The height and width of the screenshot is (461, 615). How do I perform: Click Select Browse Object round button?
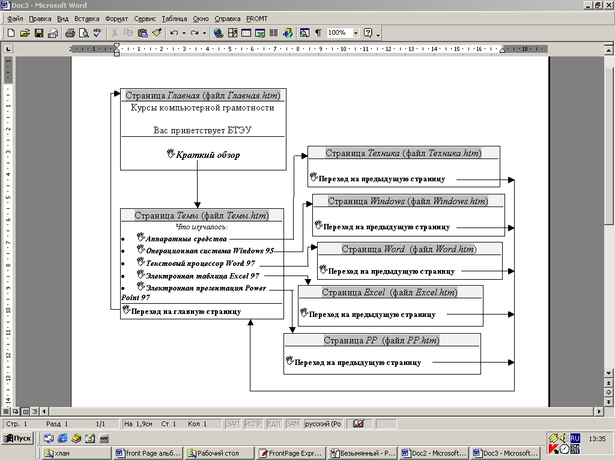click(x=608, y=392)
